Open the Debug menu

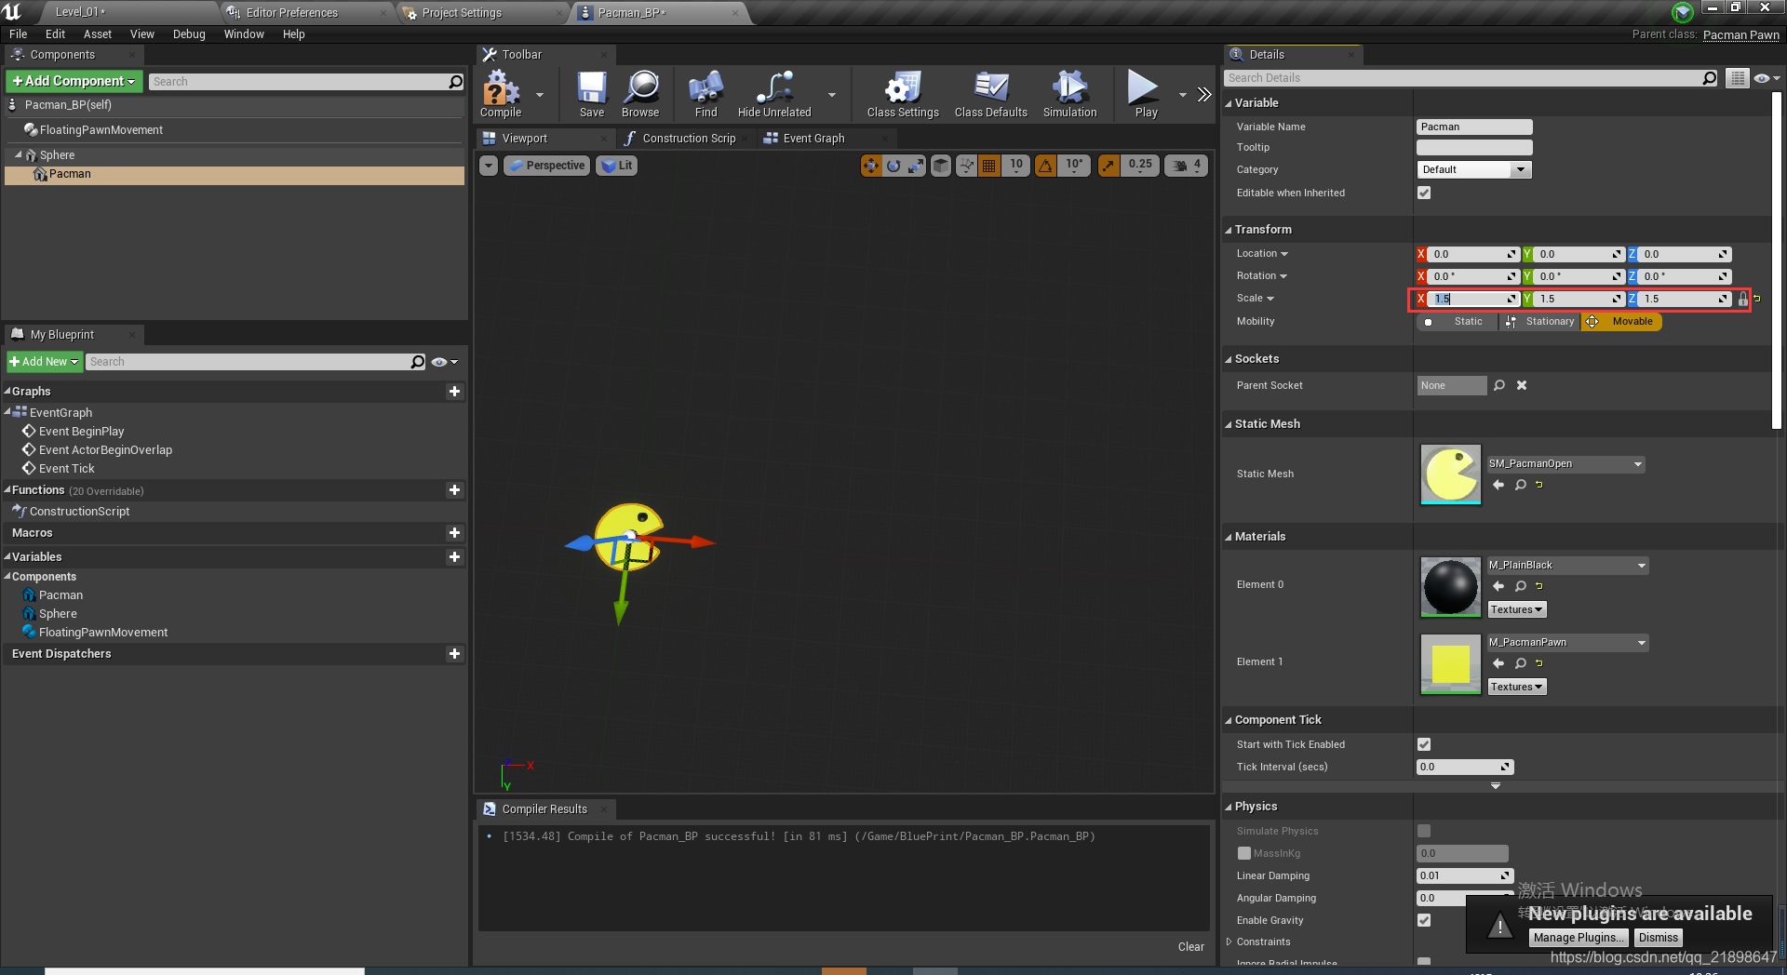click(x=189, y=34)
